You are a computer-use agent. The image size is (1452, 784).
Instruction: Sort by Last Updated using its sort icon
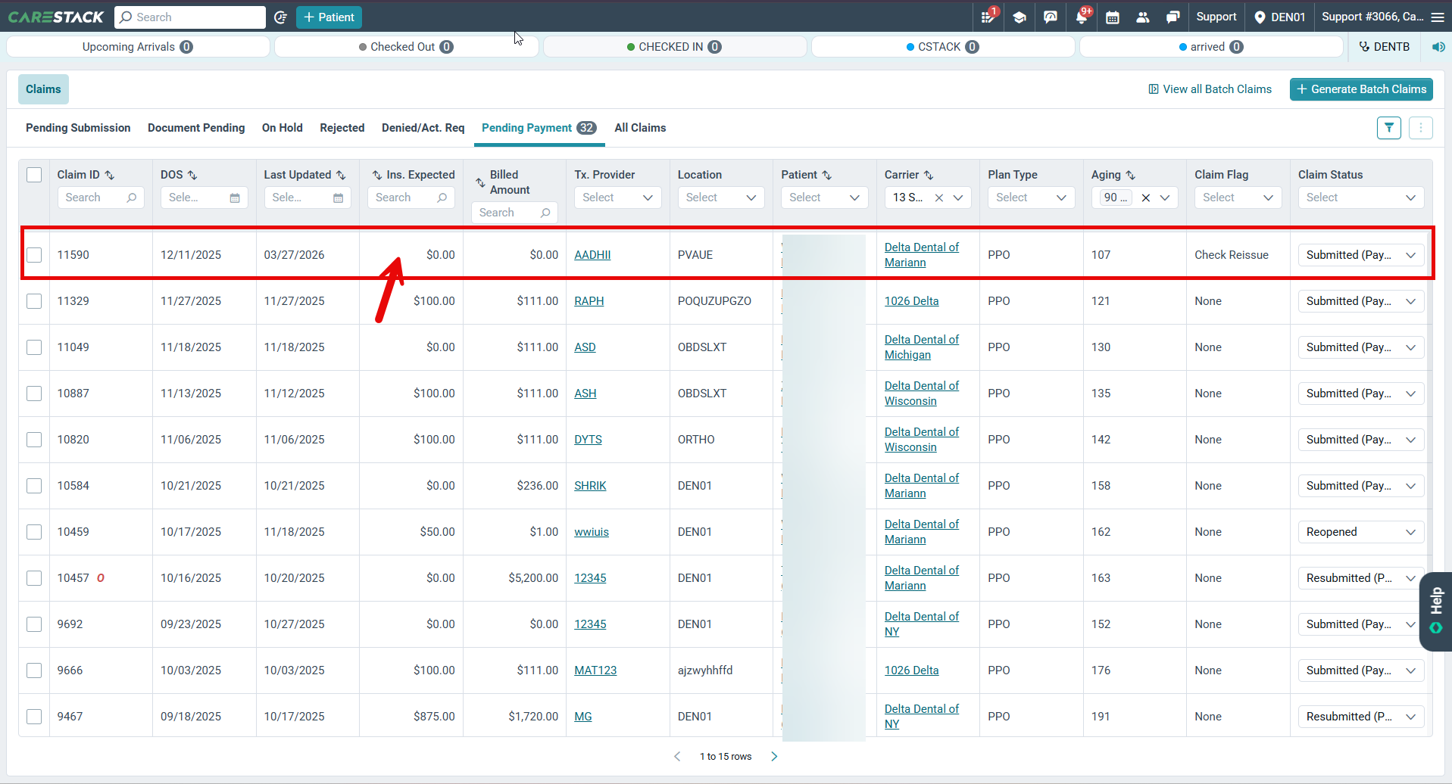(x=341, y=175)
